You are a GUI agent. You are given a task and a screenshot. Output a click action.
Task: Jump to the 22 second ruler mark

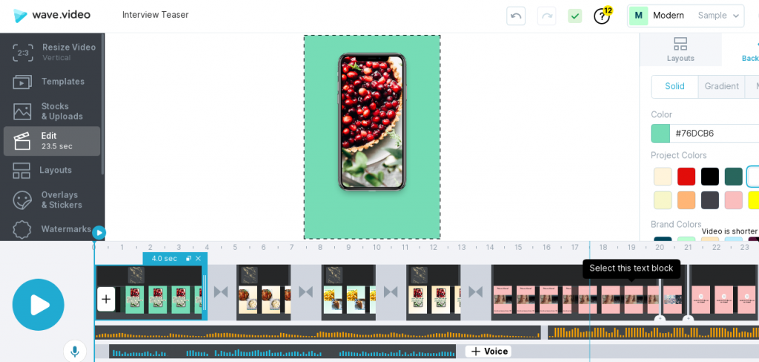coord(717,248)
